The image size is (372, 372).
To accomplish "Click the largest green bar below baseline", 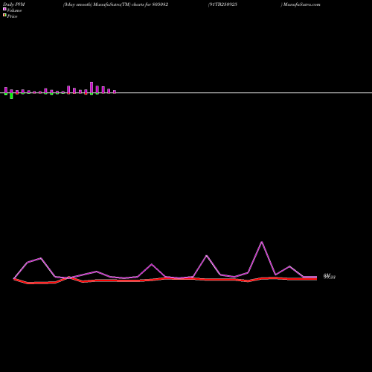I will pos(11,96).
